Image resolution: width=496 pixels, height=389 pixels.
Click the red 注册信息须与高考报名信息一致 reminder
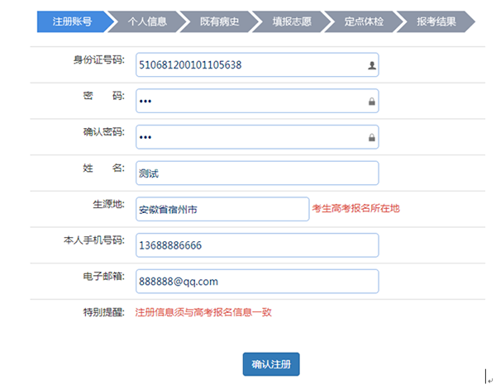coord(203,312)
